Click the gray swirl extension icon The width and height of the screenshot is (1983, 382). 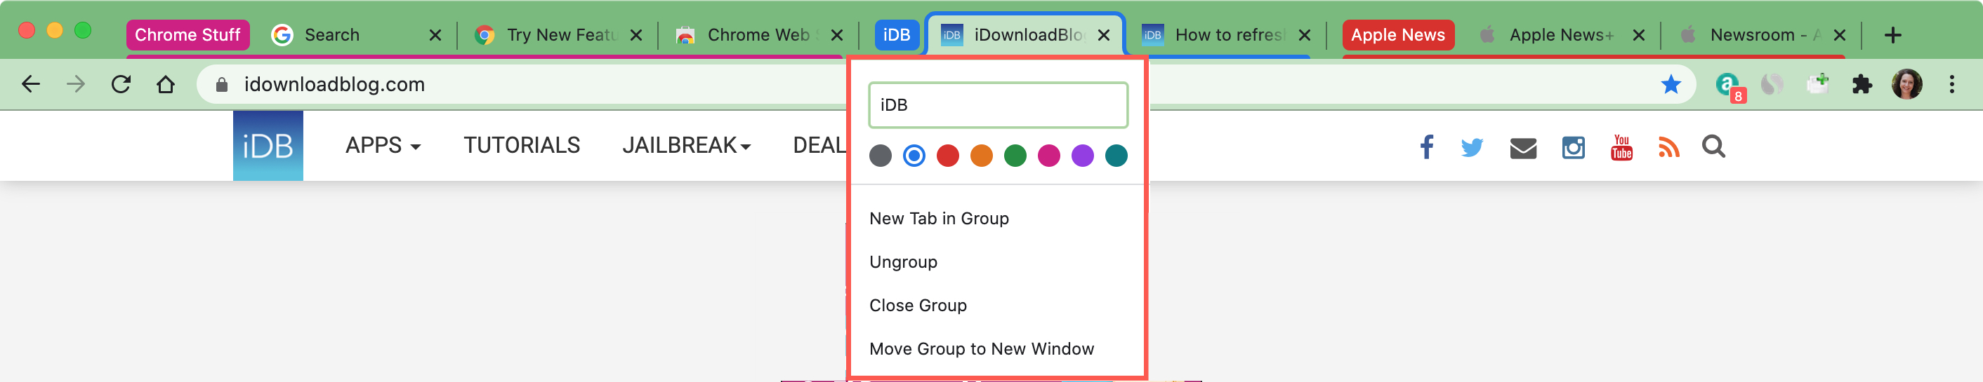[1772, 85]
